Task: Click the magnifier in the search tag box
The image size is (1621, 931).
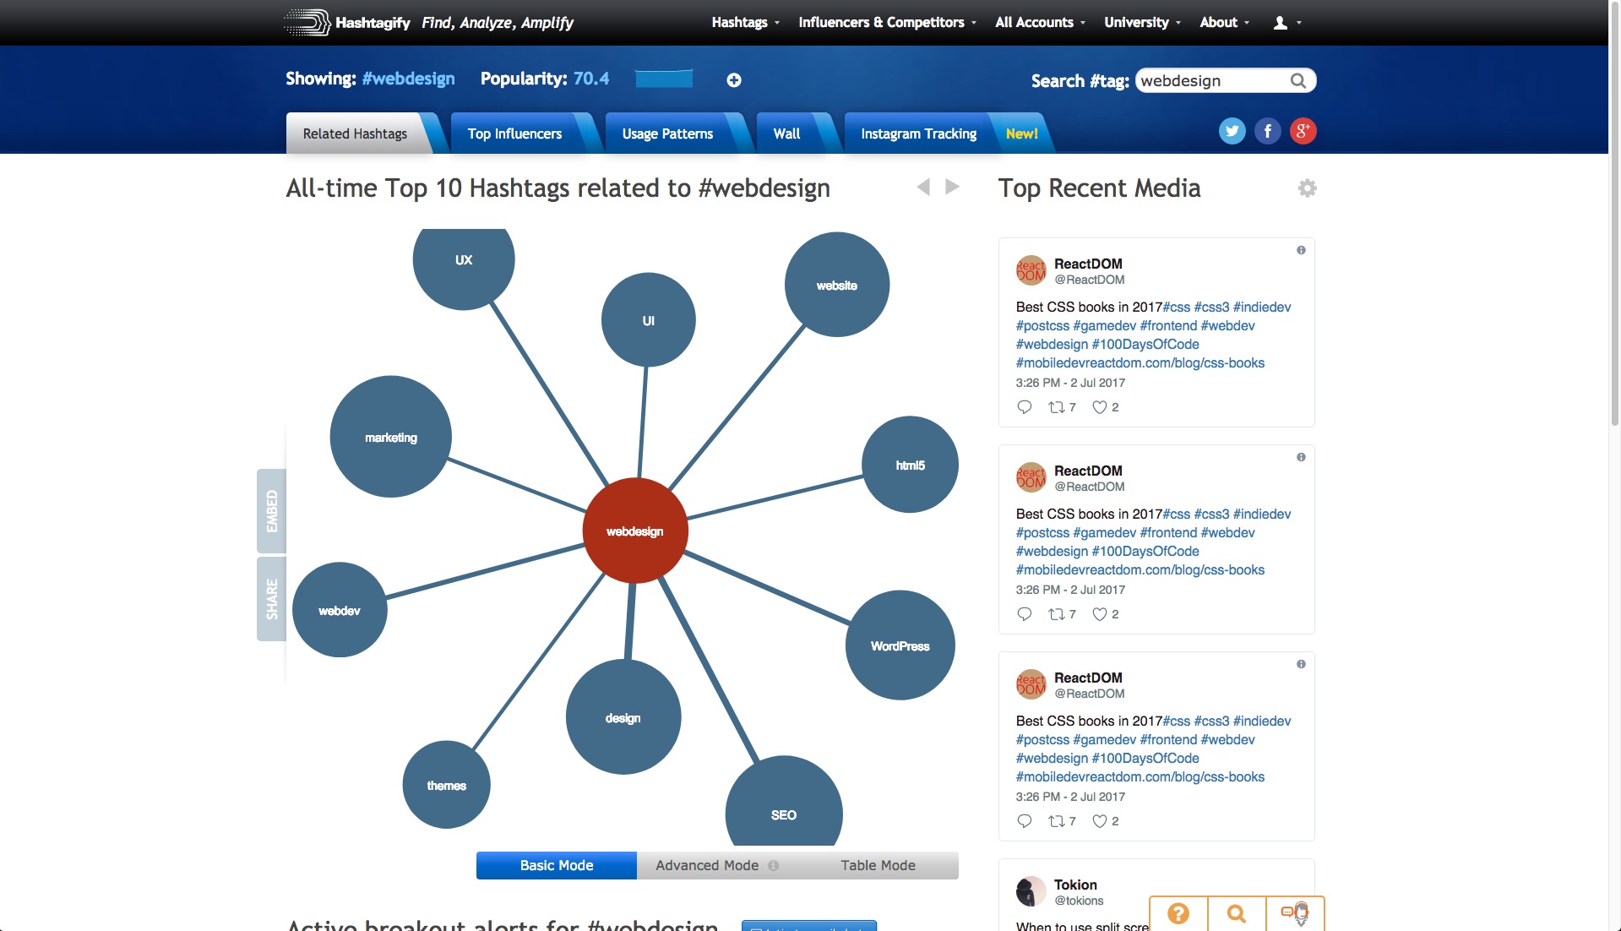Action: [1298, 81]
